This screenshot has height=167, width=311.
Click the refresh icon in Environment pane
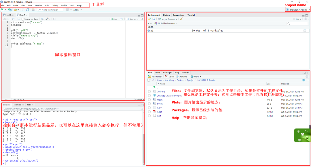coord(306,19)
